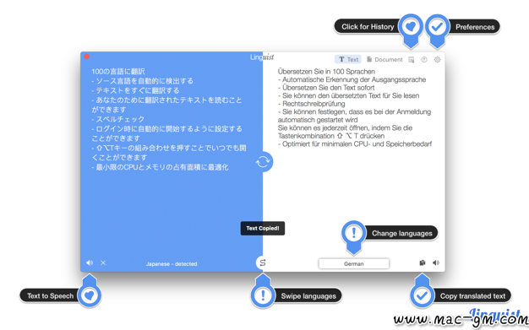Open the German target language dropdown
529x330 pixels.
(354, 263)
